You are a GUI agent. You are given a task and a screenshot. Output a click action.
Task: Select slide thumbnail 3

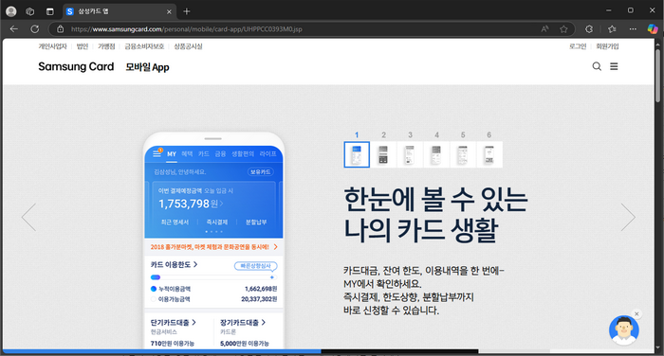[410, 154]
